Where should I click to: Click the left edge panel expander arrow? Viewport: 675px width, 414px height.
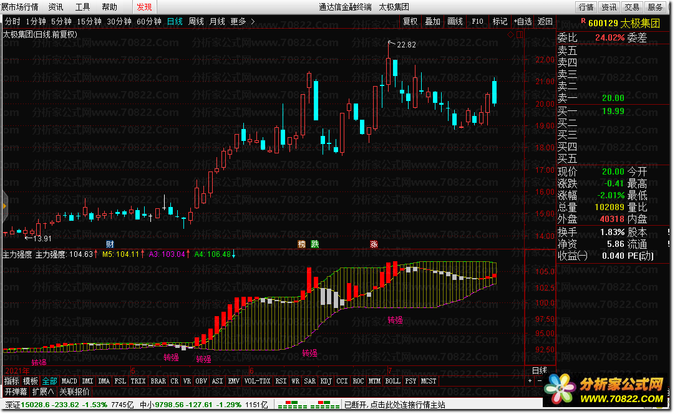(x=4, y=206)
